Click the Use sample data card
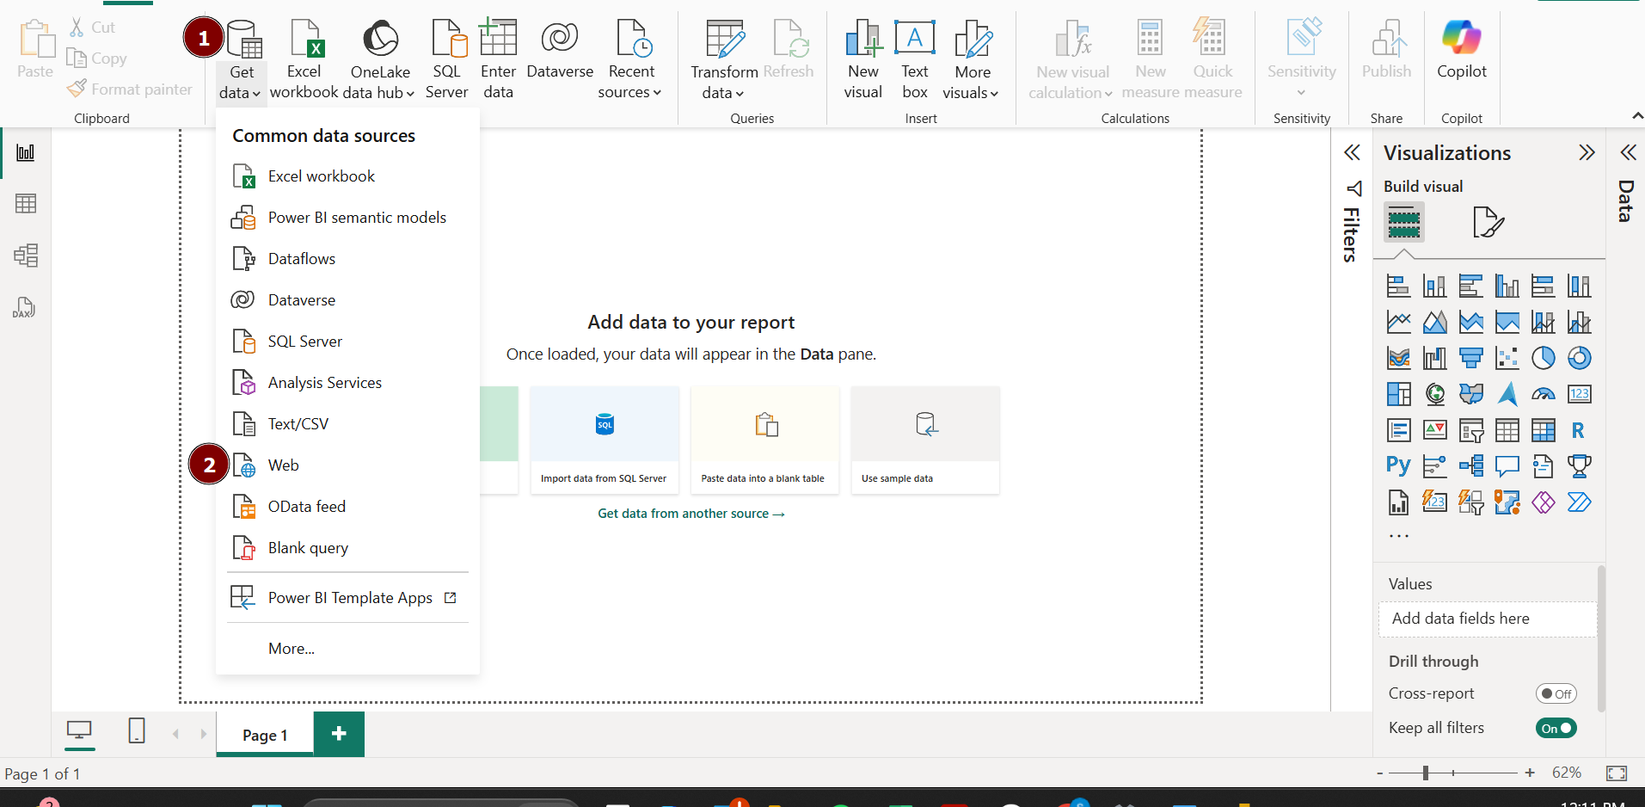 924,440
